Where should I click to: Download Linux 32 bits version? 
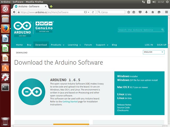[124, 94]
